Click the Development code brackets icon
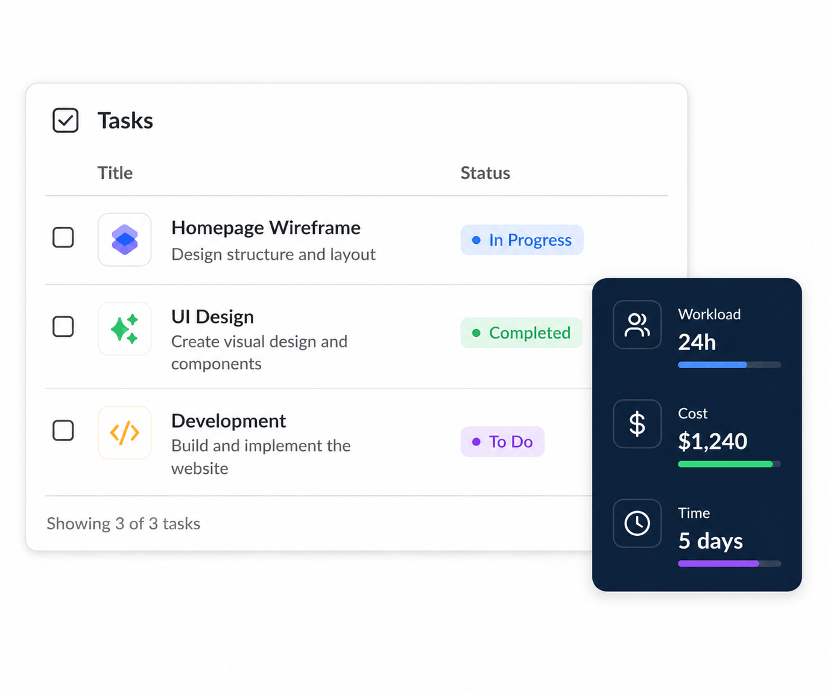The width and height of the screenshot is (828, 691). 125,433
